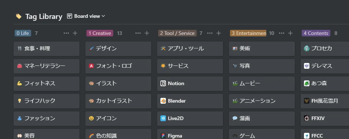The image size is (349, 139).
Task: Click the muscle icon on フィットネス card
Action: click(19, 83)
